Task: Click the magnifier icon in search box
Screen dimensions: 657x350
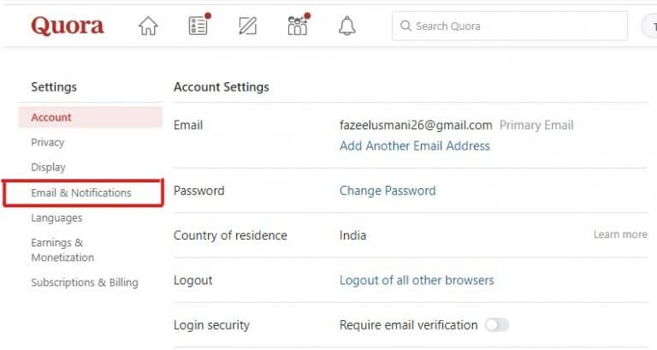Action: point(405,27)
